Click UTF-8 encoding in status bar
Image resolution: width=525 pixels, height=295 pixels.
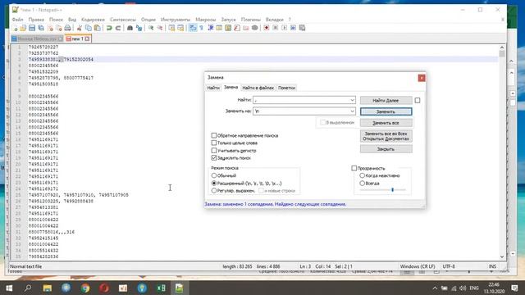(449, 266)
